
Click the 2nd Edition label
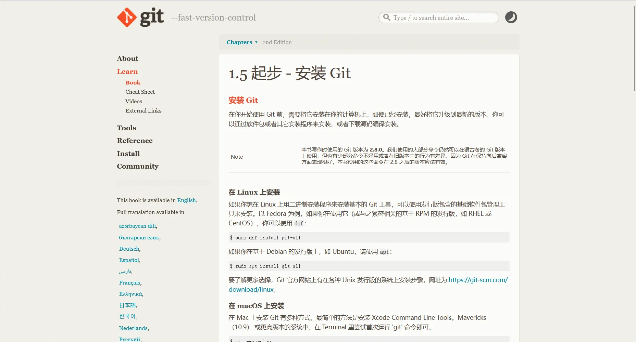coord(277,42)
